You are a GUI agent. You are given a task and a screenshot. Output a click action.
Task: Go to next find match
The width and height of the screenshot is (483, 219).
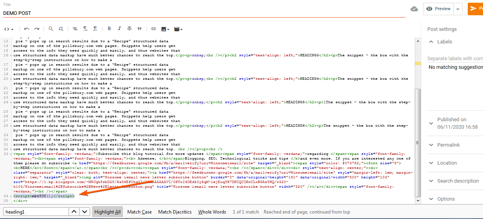pos(85,212)
